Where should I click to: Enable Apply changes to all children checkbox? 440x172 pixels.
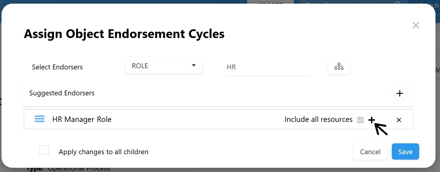[44, 150]
